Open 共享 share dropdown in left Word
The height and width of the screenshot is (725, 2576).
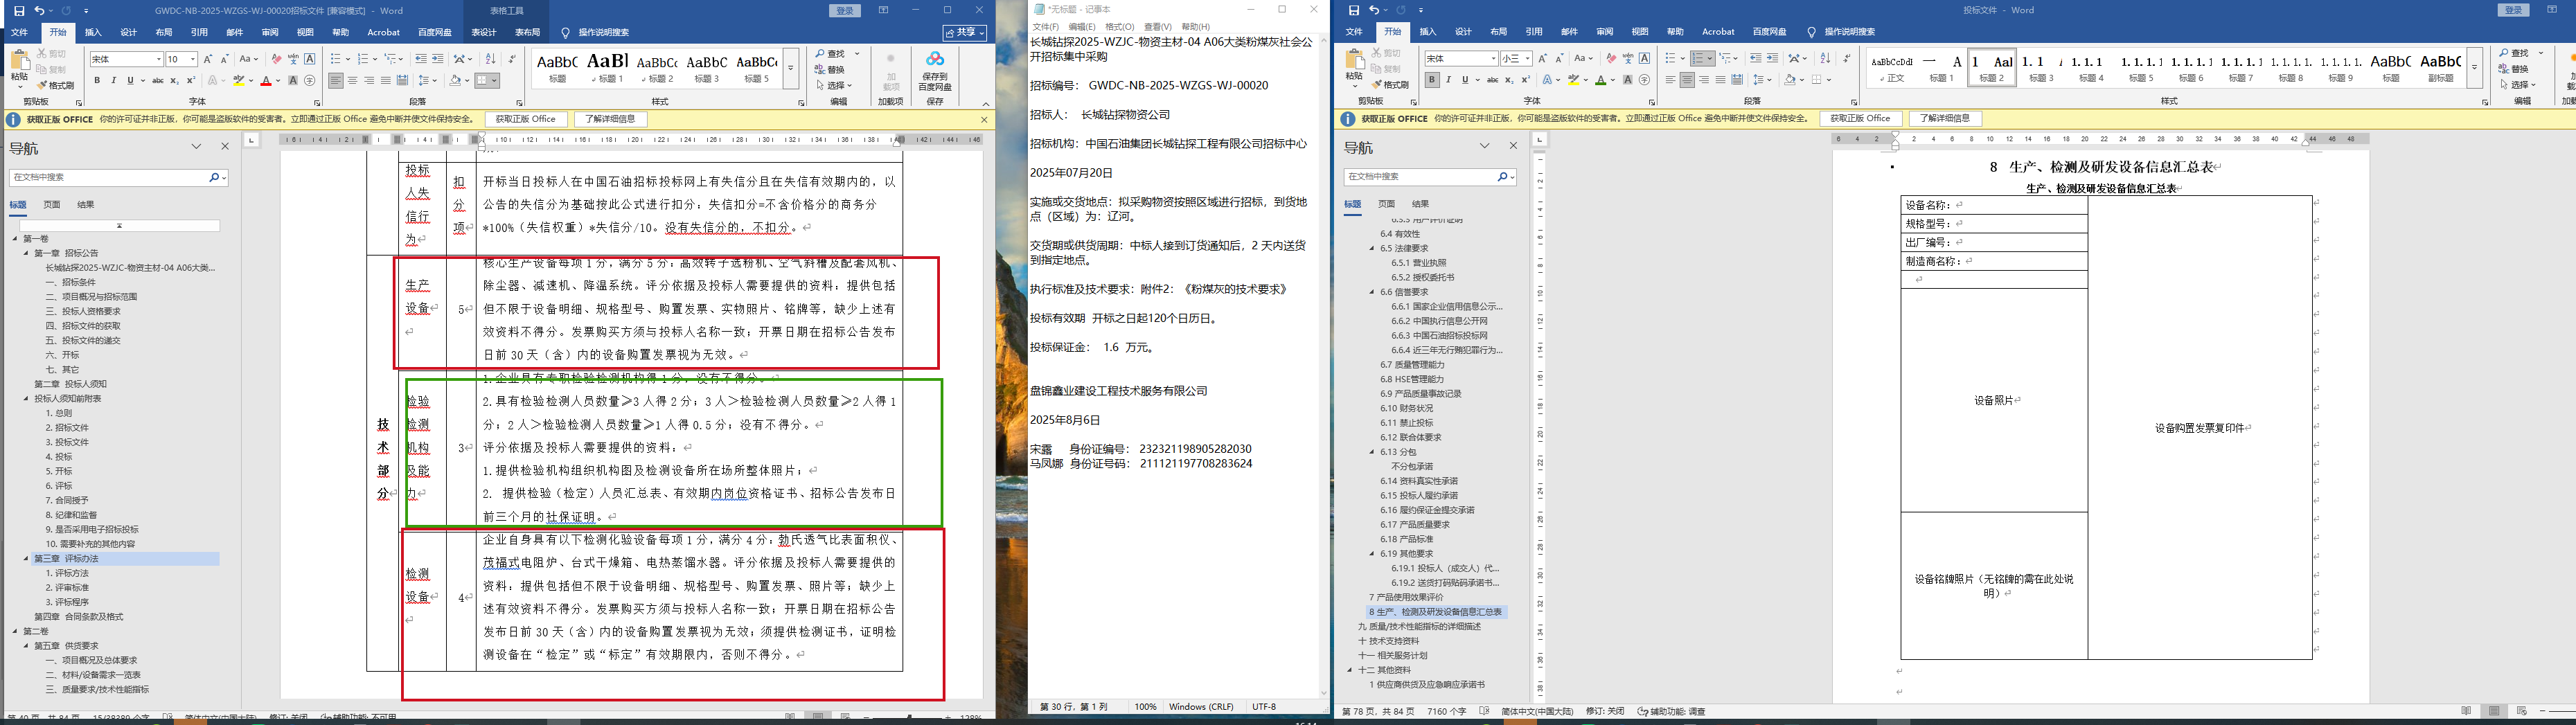click(965, 33)
